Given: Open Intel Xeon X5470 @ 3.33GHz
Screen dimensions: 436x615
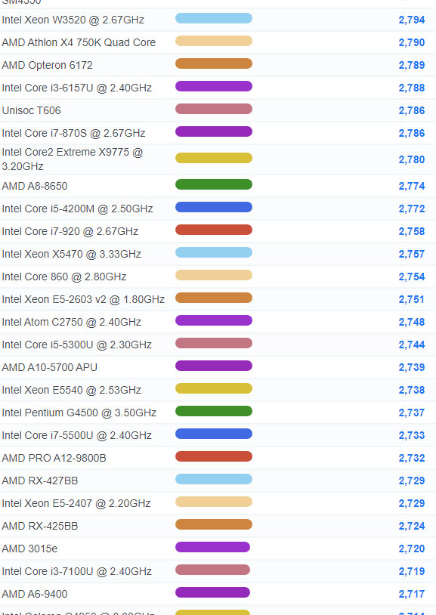Looking at the screenshot, I should click(x=72, y=254).
